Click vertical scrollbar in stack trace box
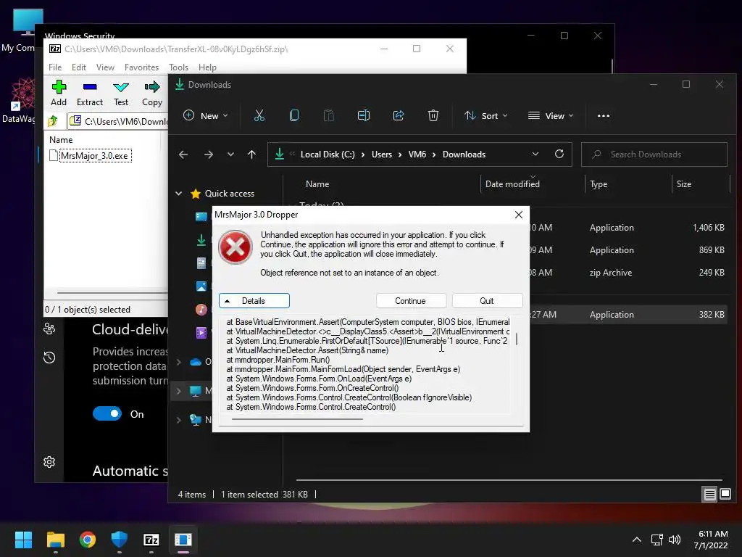742x557 pixels. 516,339
